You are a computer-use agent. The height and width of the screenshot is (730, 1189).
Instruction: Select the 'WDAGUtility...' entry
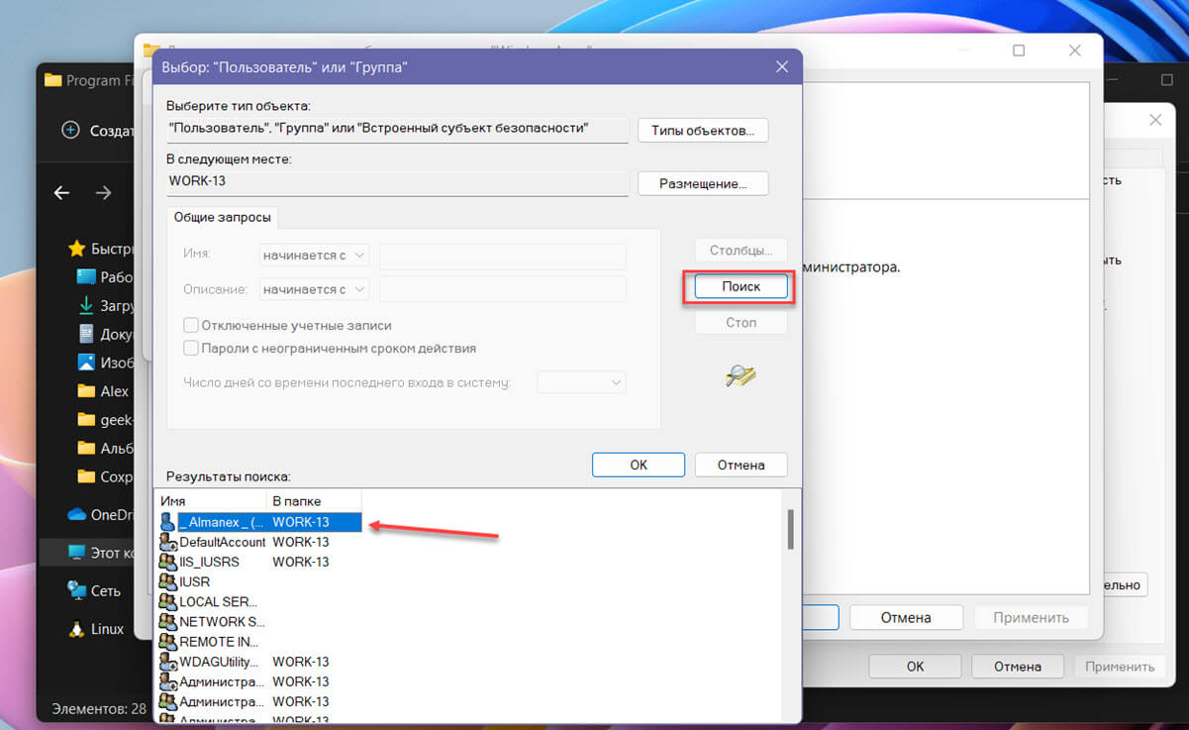pyautogui.click(x=219, y=662)
